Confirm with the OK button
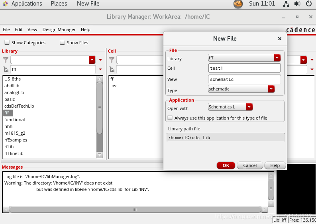This screenshot has height=224, width=316. point(226,165)
